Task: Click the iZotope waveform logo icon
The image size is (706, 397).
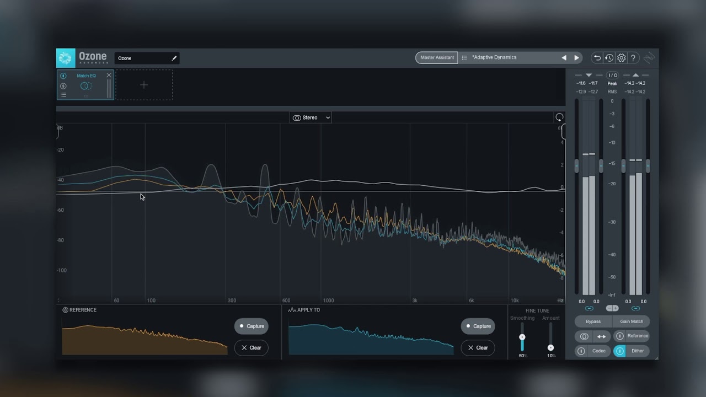Action: (x=649, y=57)
